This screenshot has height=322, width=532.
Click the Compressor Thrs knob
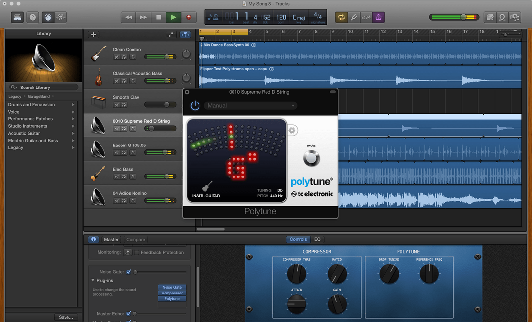pyautogui.click(x=297, y=274)
